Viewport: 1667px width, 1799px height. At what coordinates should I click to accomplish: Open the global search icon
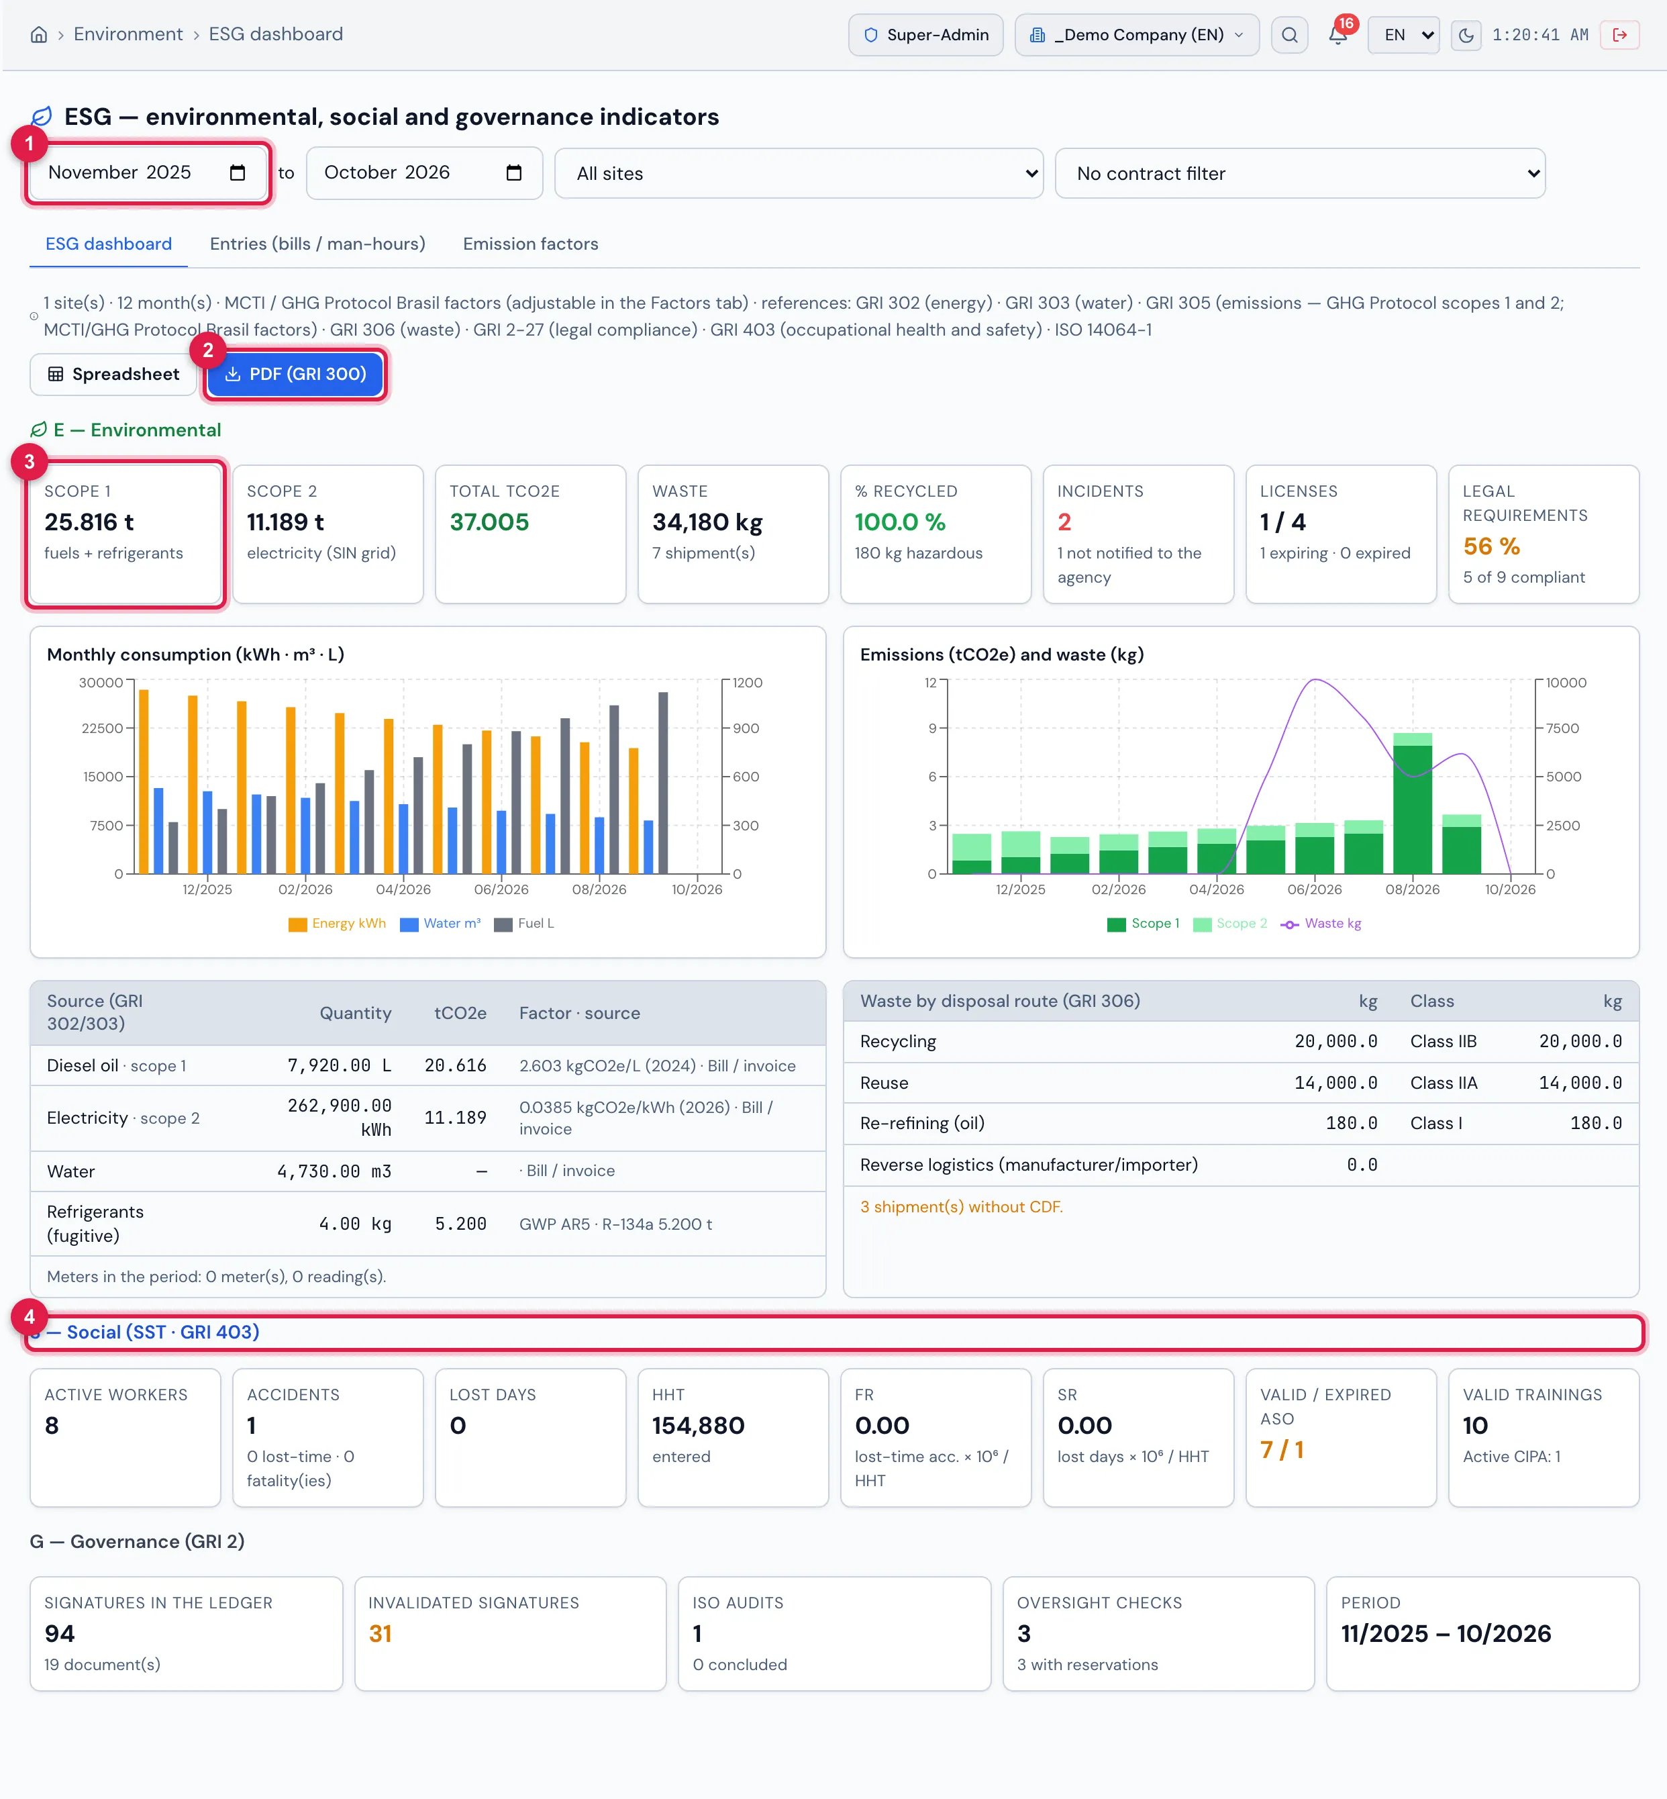coord(1289,35)
